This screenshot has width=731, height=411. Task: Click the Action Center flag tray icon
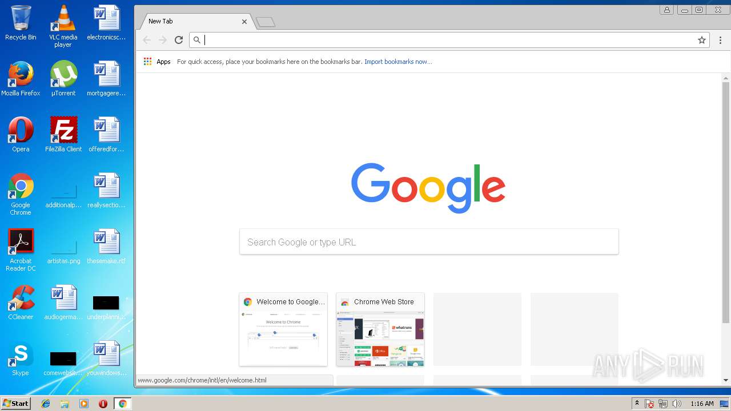click(x=649, y=404)
